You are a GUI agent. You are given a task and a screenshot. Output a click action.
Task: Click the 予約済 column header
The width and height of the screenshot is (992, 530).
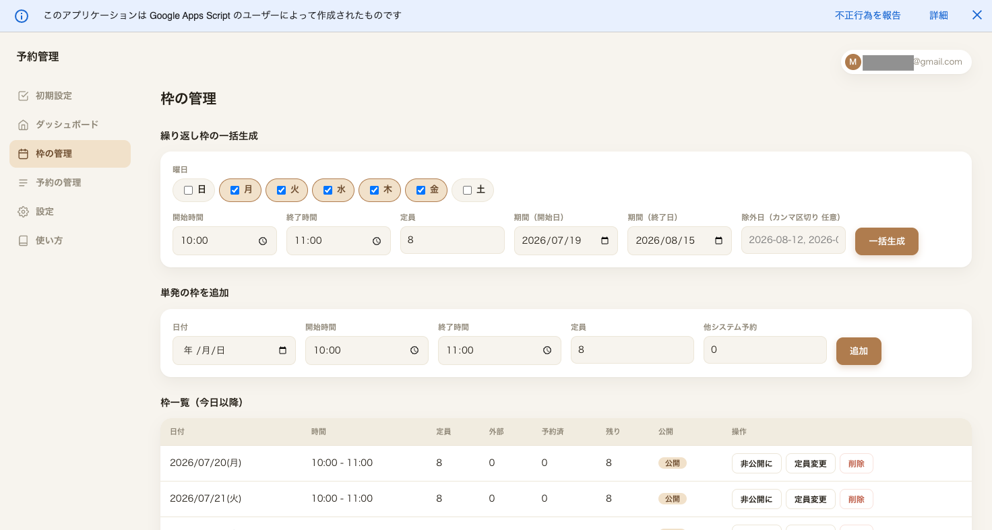tap(553, 432)
